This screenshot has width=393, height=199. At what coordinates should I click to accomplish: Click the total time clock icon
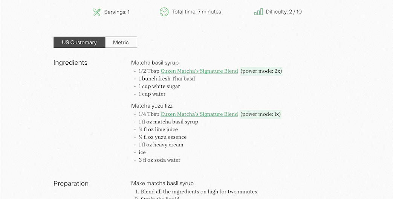click(x=164, y=12)
